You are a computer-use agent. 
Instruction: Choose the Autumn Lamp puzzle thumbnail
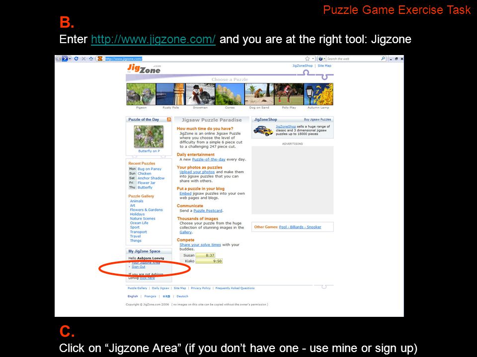pos(318,94)
